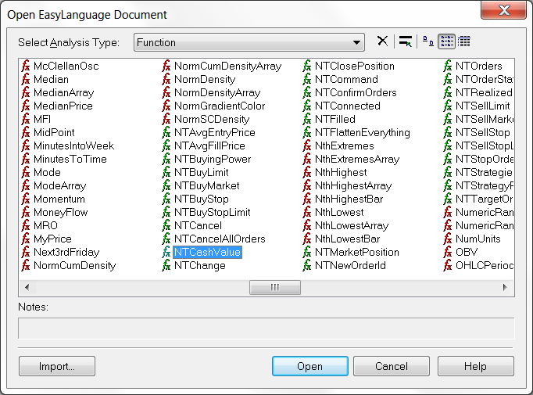Image resolution: width=533 pixels, height=395 pixels.
Task: Click the green fx icon beside NTOrders
Action: (448, 66)
